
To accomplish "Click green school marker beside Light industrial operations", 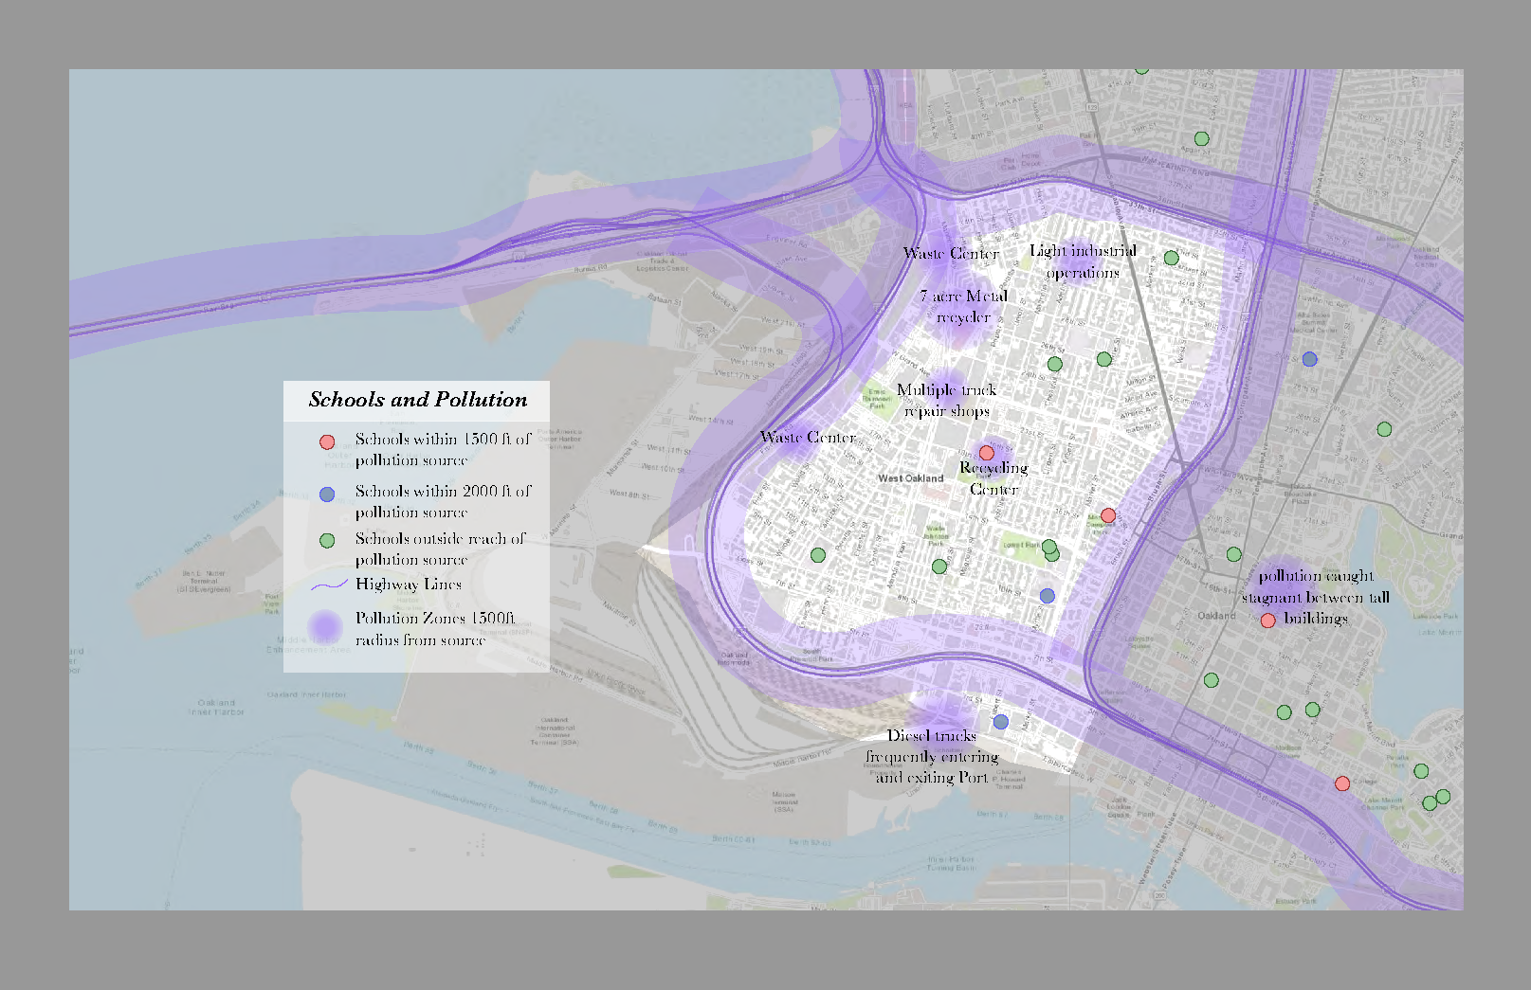I will (1171, 258).
